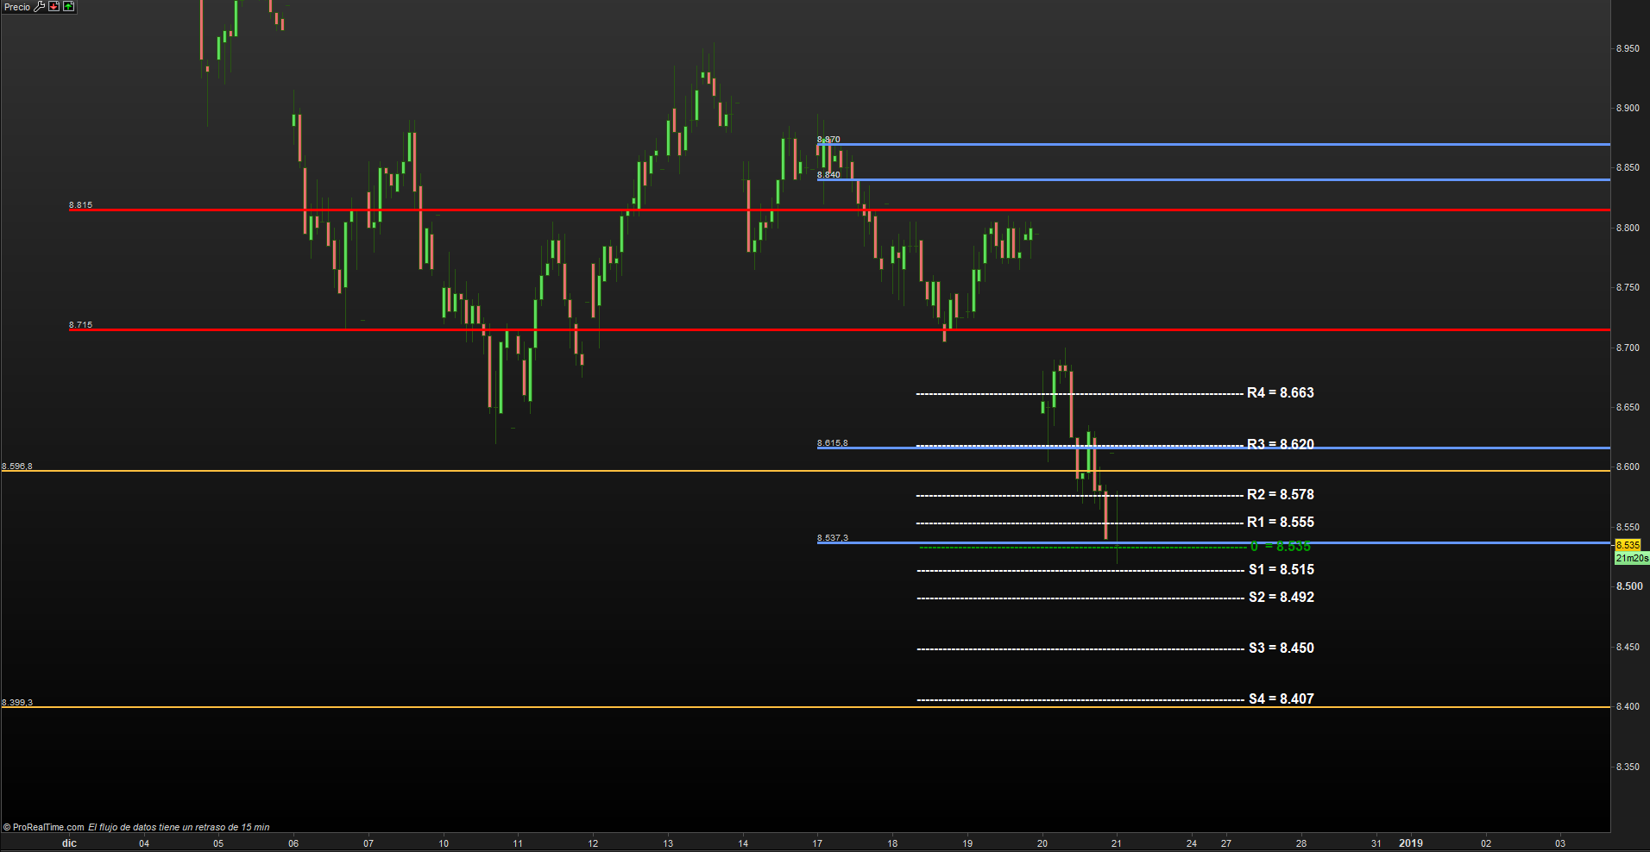Image resolution: width=1650 pixels, height=852 pixels.
Task: Open the ProRealTime.com copyright link
Action: [44, 827]
